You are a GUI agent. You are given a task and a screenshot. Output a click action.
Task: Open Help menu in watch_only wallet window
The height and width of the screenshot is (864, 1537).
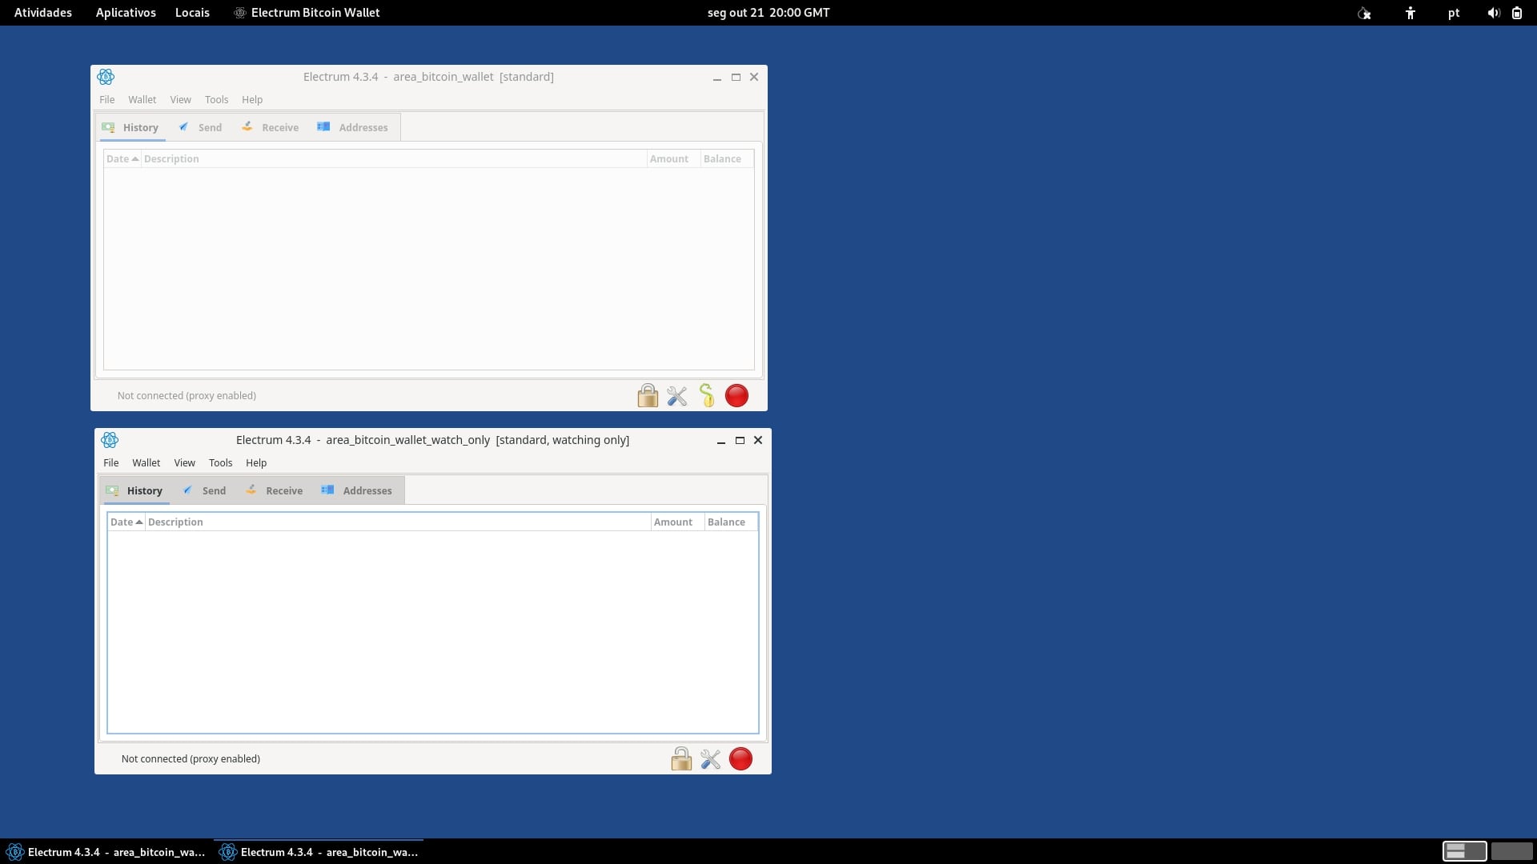coord(256,463)
